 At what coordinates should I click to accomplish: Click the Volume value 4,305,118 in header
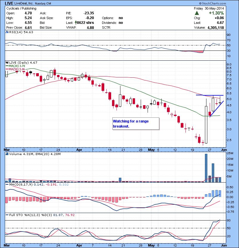(213, 27)
